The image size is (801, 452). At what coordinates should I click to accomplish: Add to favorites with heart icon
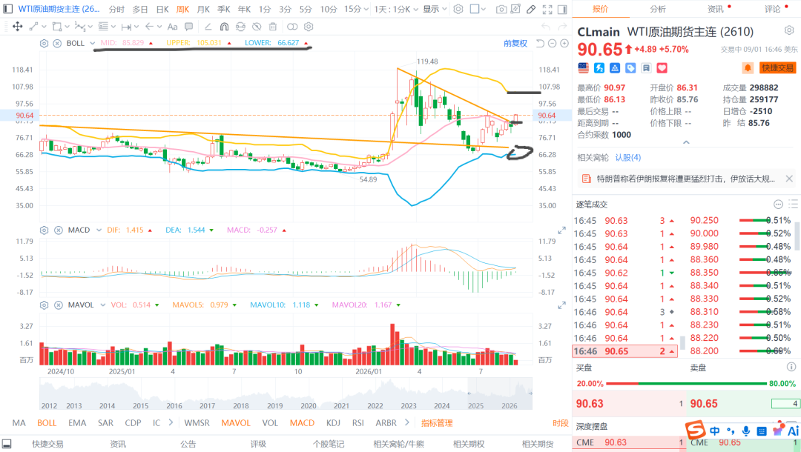pyautogui.click(x=662, y=68)
